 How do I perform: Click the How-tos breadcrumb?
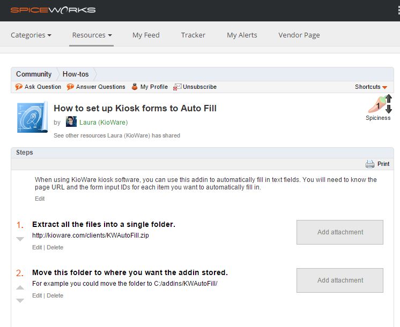76,74
